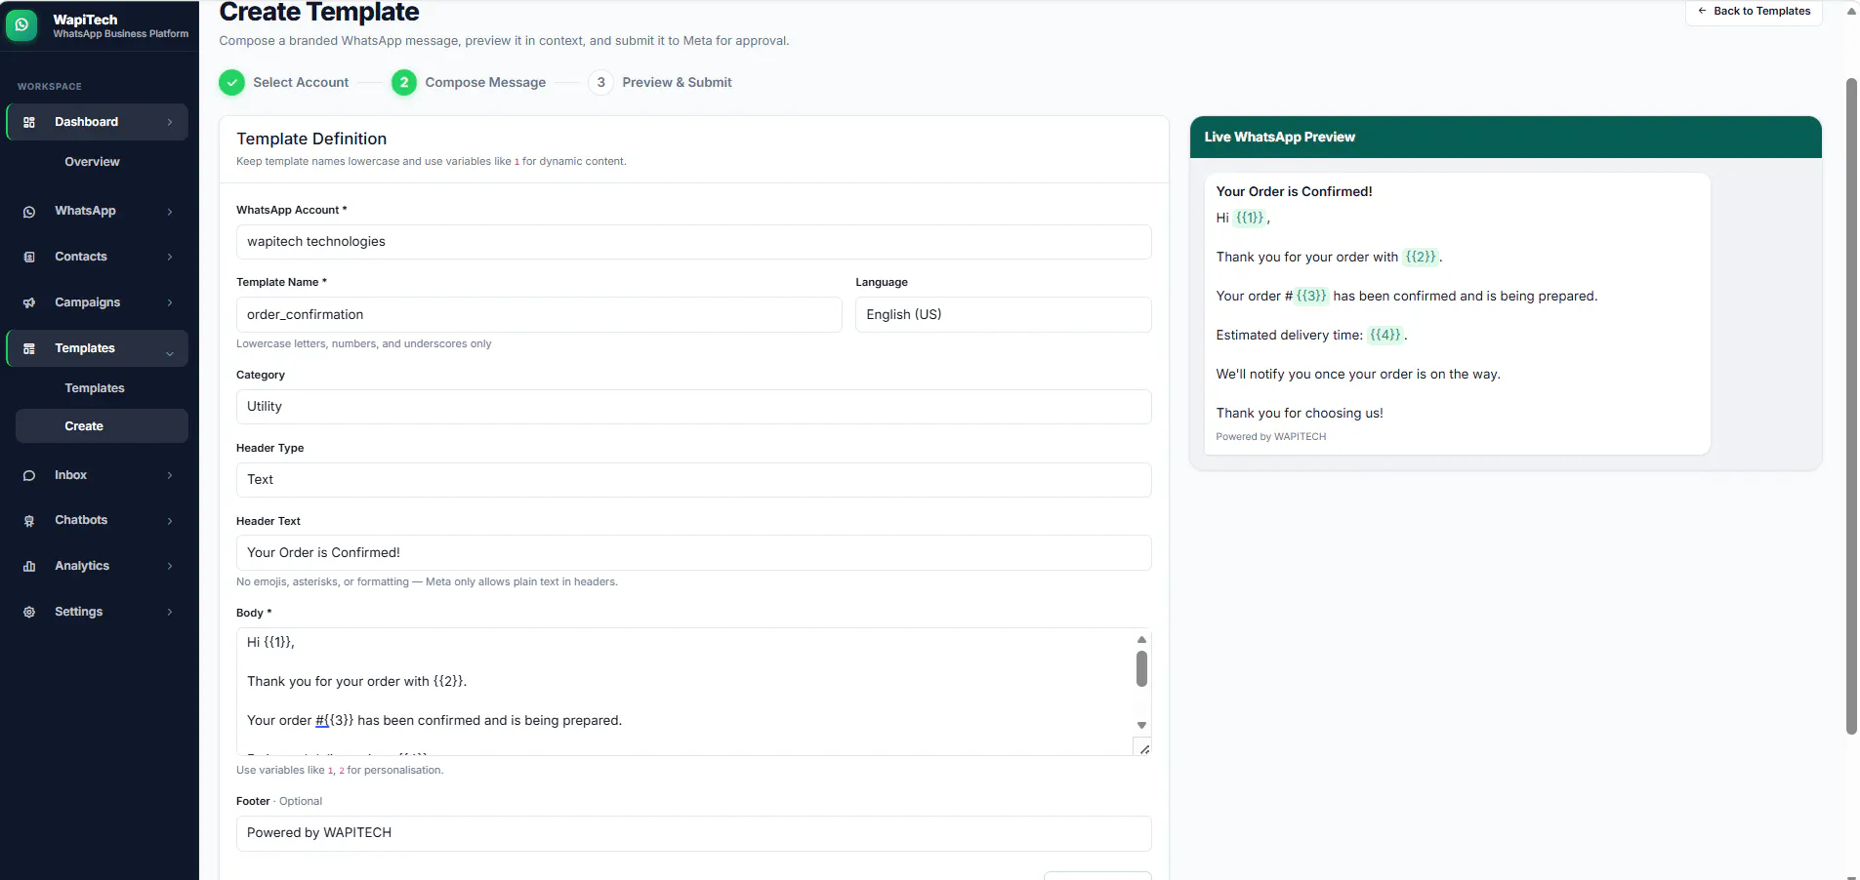Click the Analytics bar chart icon

29,567
